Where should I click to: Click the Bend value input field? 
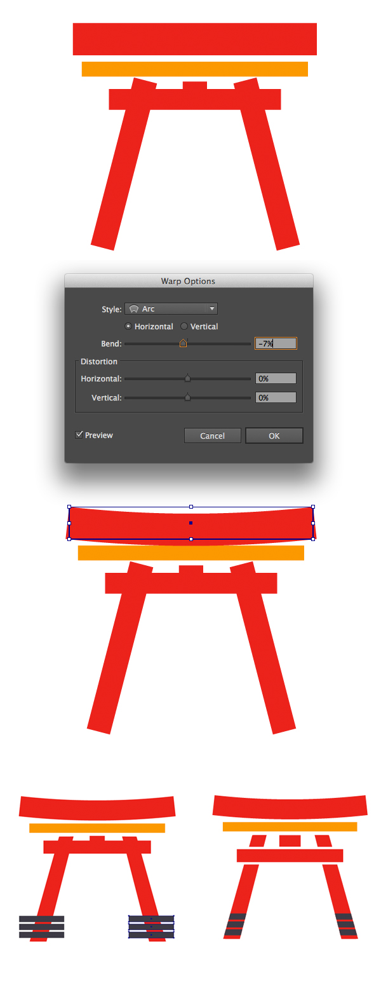(x=276, y=343)
